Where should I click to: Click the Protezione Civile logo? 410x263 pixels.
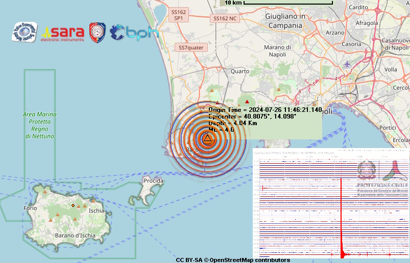pos(383,177)
